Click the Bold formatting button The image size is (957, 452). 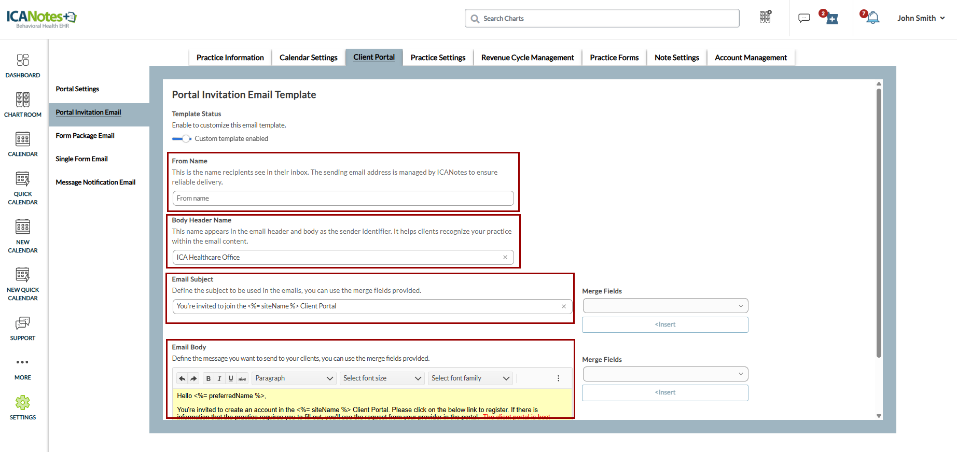tap(209, 378)
